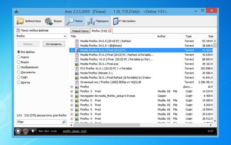Expand the Firefox 0 Prod 15 994 K row

72,110
